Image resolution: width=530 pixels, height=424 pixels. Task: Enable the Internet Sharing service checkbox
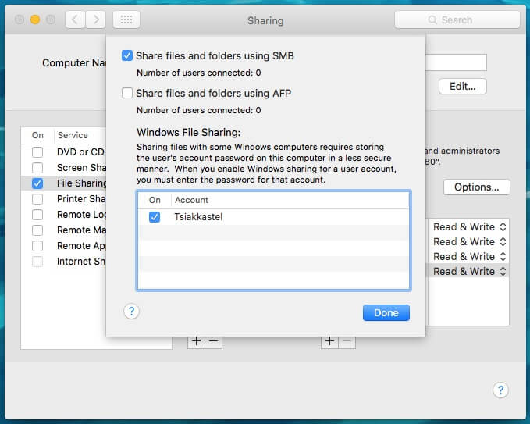[x=37, y=262]
